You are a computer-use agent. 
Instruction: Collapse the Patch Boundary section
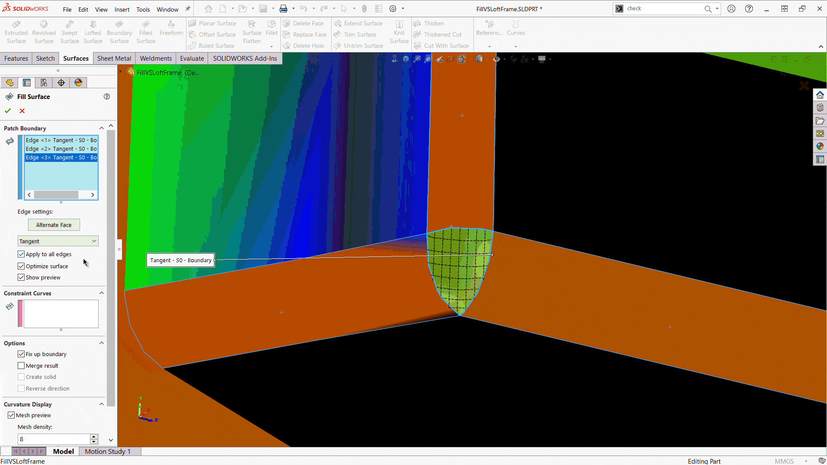pos(102,128)
